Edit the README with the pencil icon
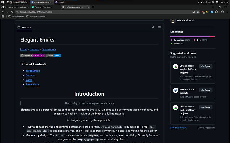The image size is (230, 143). (x=153, y=27)
